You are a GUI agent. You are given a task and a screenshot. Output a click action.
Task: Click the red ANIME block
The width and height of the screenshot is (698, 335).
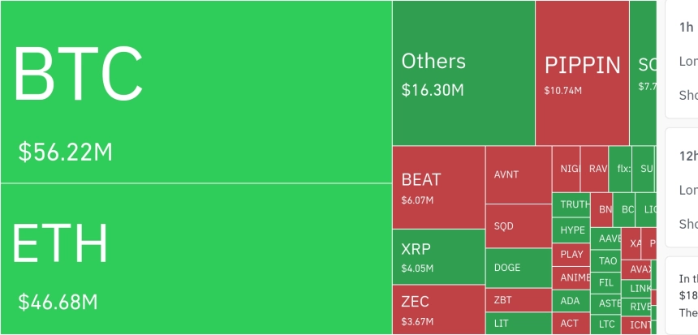tap(571, 277)
